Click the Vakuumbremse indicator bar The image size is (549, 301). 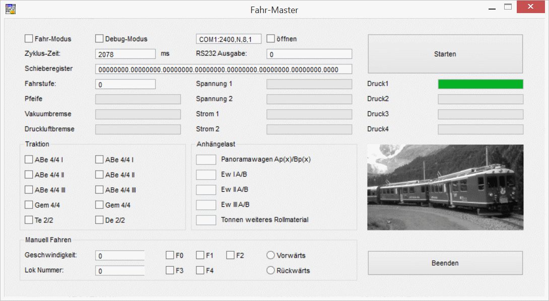point(138,114)
